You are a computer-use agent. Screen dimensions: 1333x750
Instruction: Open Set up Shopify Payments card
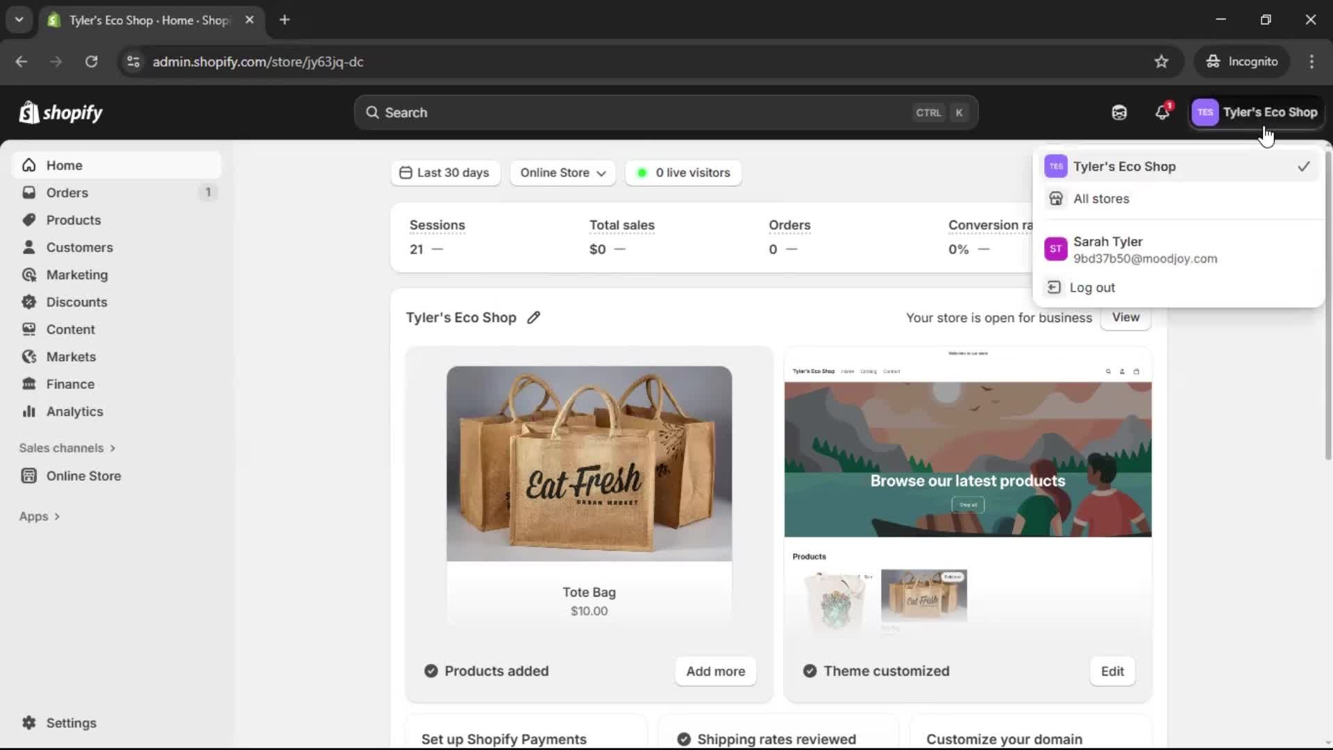click(526, 733)
